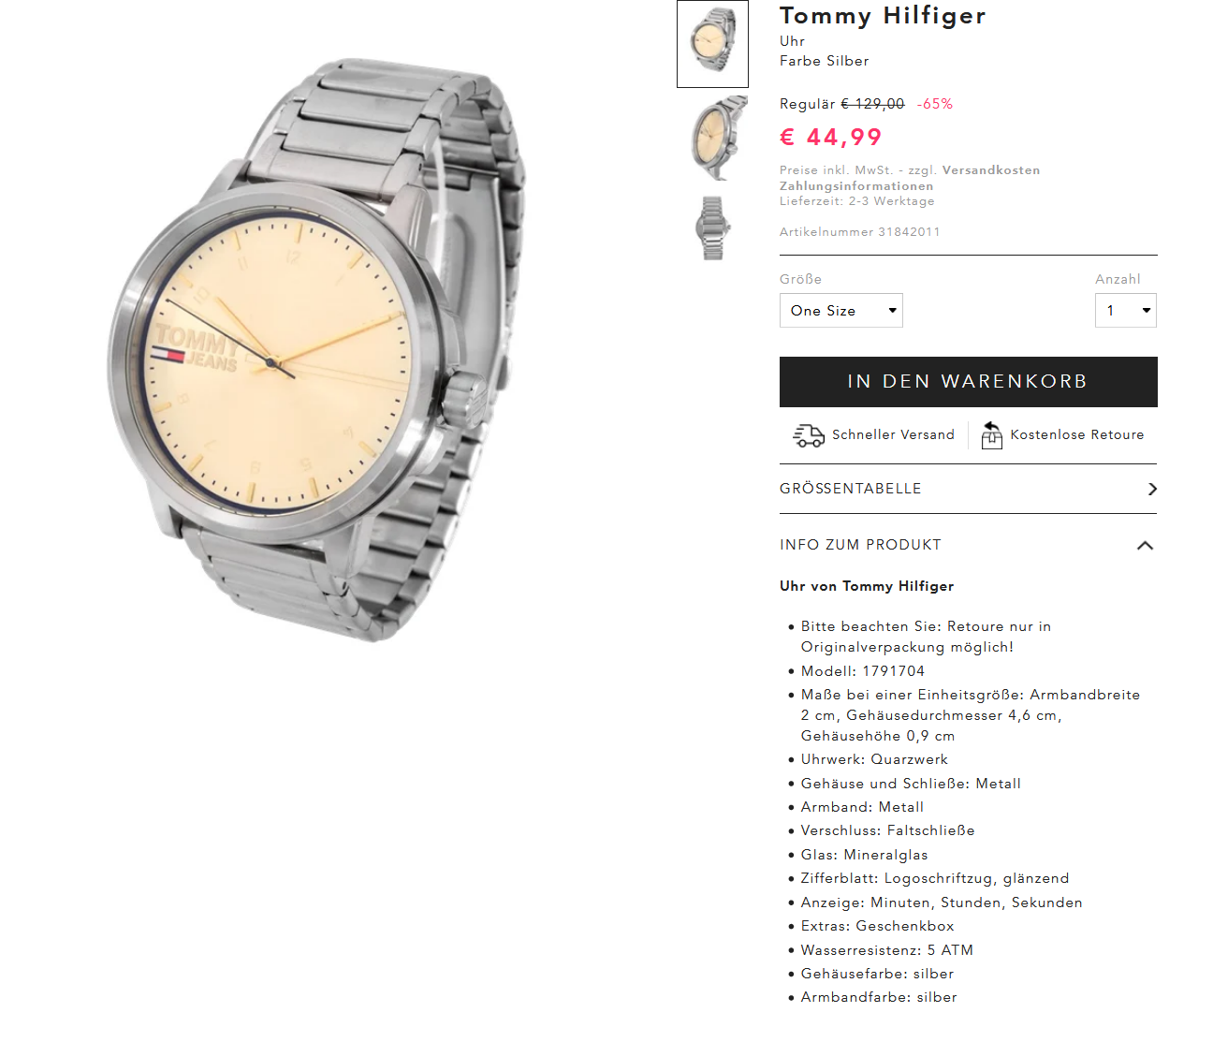Viewport: 1213px width, 1042px height.
Task: Click the Größentabelle section label
Action: 851,489
